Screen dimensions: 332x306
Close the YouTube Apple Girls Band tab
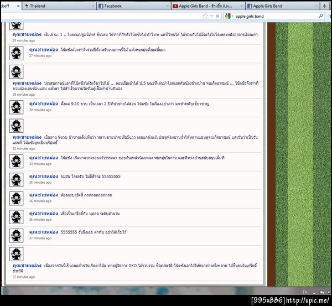[x=242, y=6]
